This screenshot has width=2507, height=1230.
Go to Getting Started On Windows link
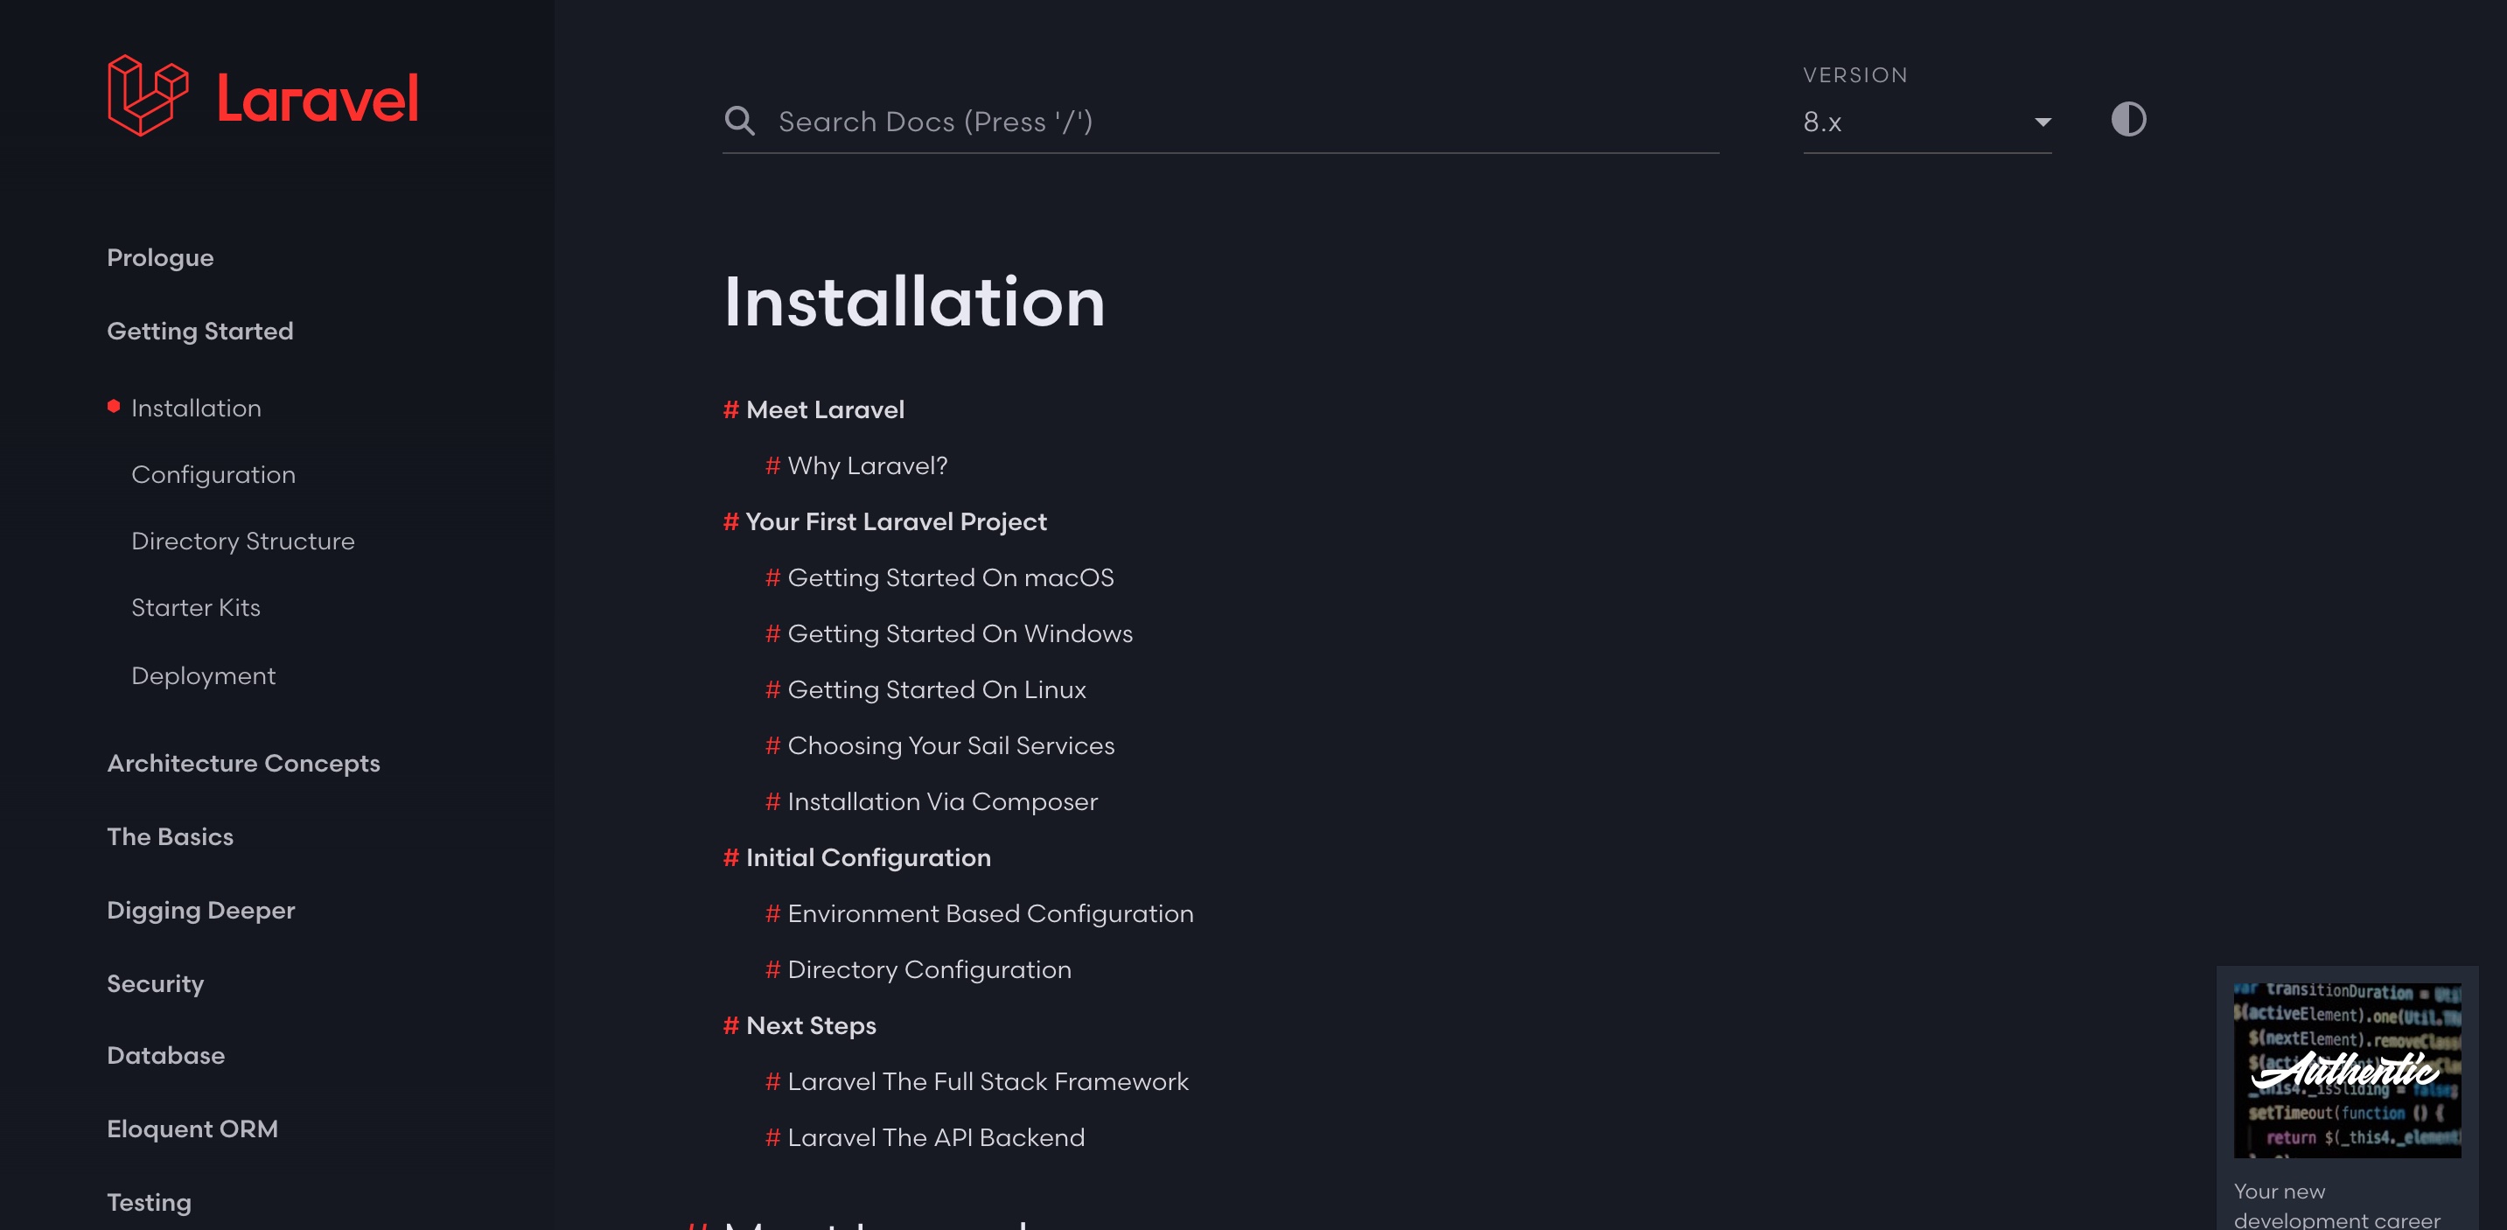(x=960, y=633)
